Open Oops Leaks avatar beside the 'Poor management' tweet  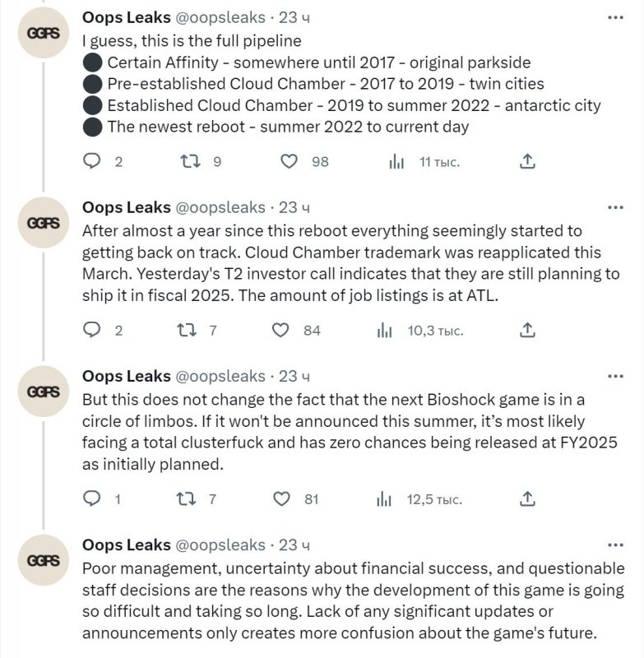[43, 560]
